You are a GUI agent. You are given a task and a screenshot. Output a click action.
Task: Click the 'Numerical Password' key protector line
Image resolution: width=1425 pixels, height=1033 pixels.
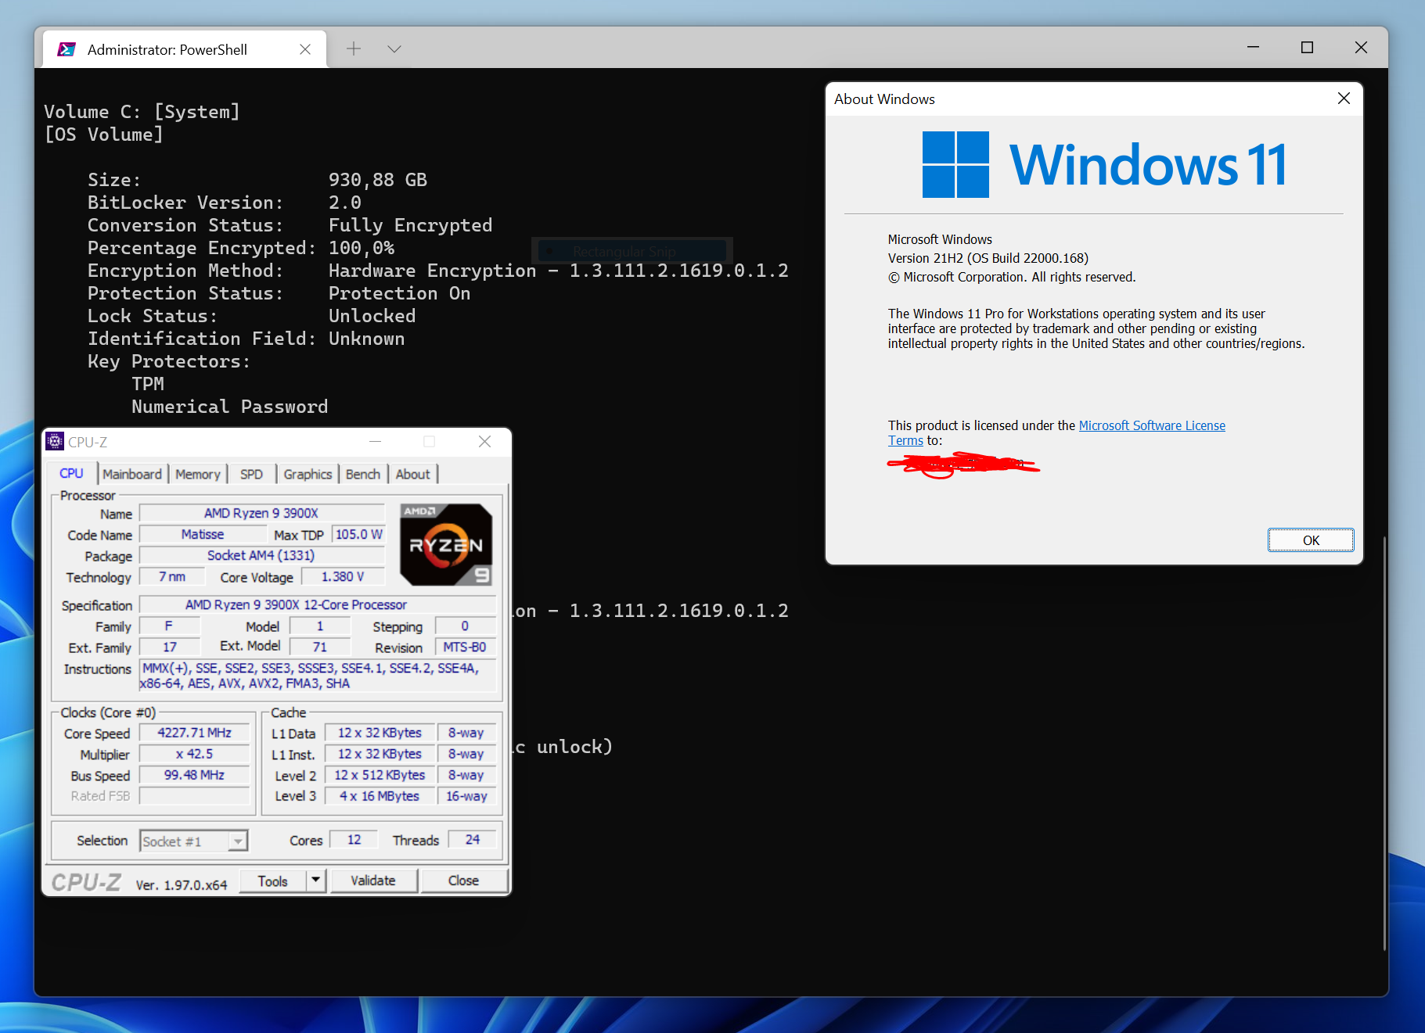pyautogui.click(x=229, y=407)
